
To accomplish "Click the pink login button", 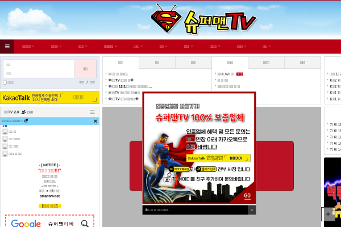I will tap(85, 69).
